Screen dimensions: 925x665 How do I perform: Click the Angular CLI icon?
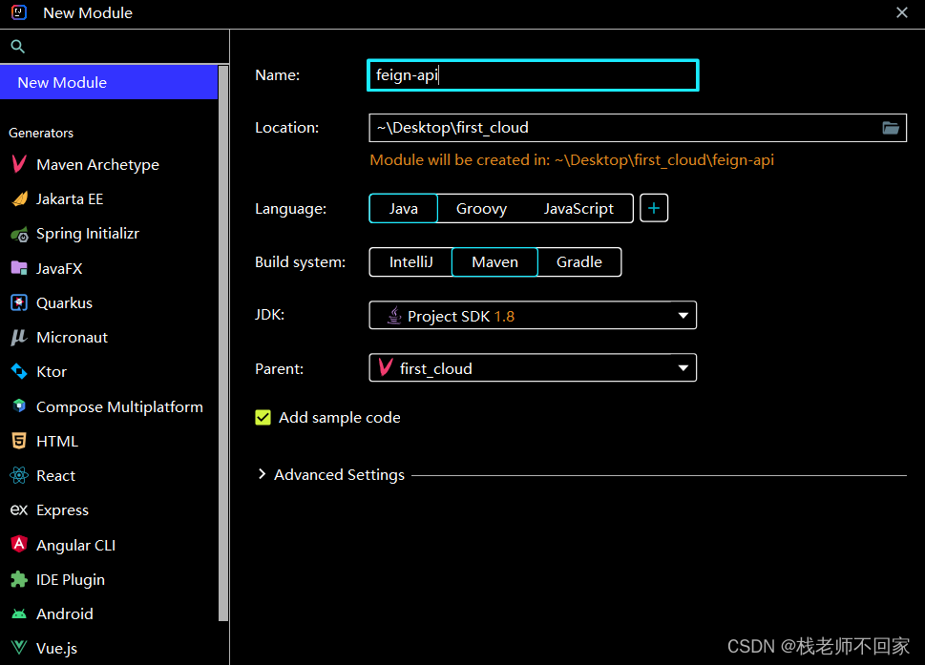[19, 544]
